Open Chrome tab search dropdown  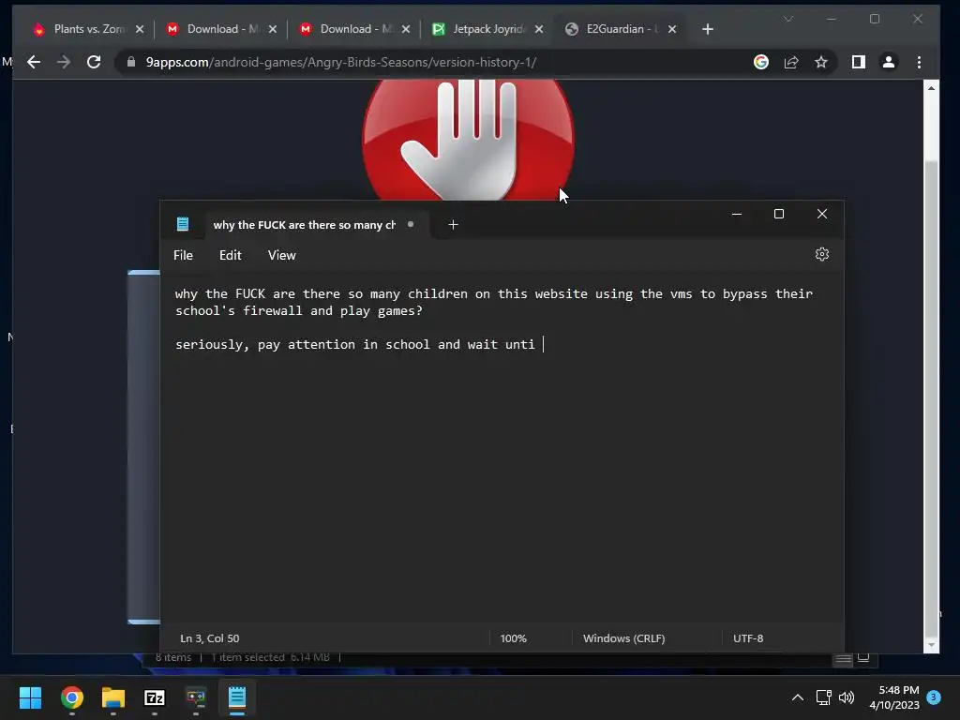[787, 19]
